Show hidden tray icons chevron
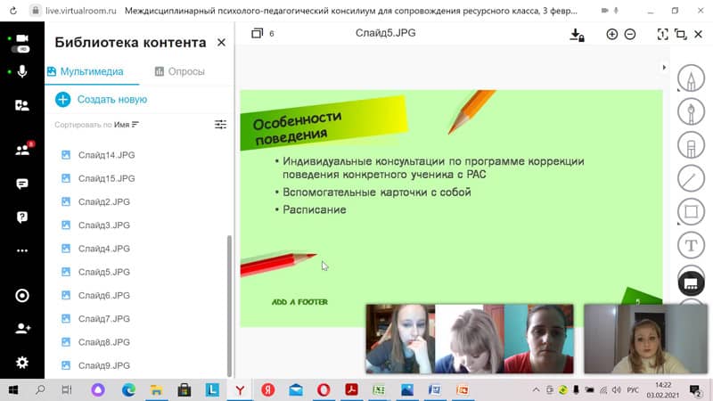The width and height of the screenshot is (713, 401). point(537,390)
